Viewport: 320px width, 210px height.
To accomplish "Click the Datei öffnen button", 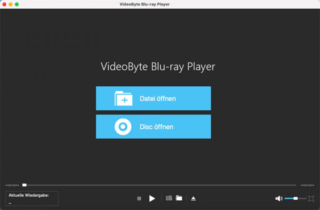I will [153, 98].
